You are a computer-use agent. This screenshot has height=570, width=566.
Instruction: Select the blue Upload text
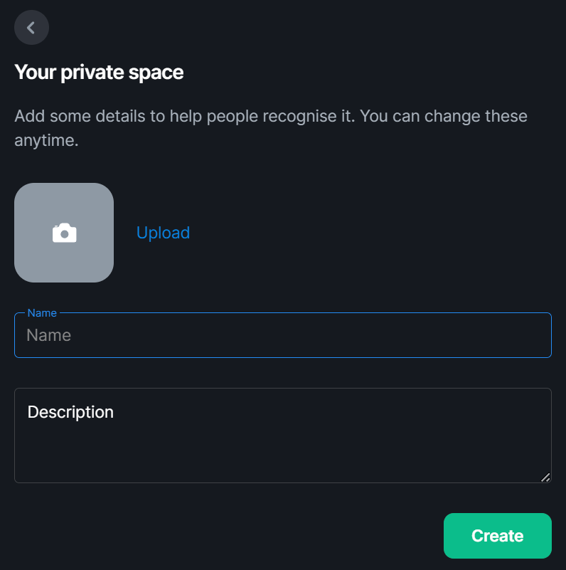163,233
